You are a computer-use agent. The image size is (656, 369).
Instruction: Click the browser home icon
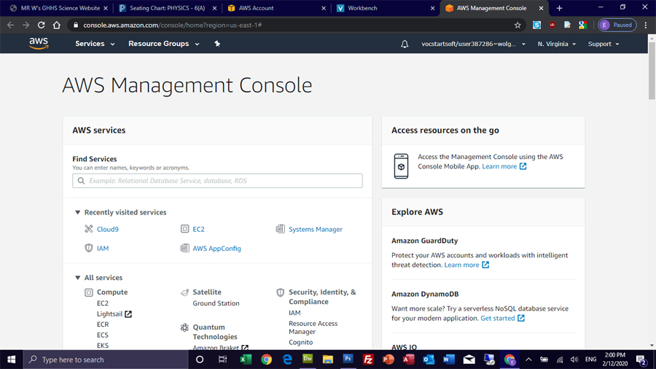pyautogui.click(x=57, y=25)
